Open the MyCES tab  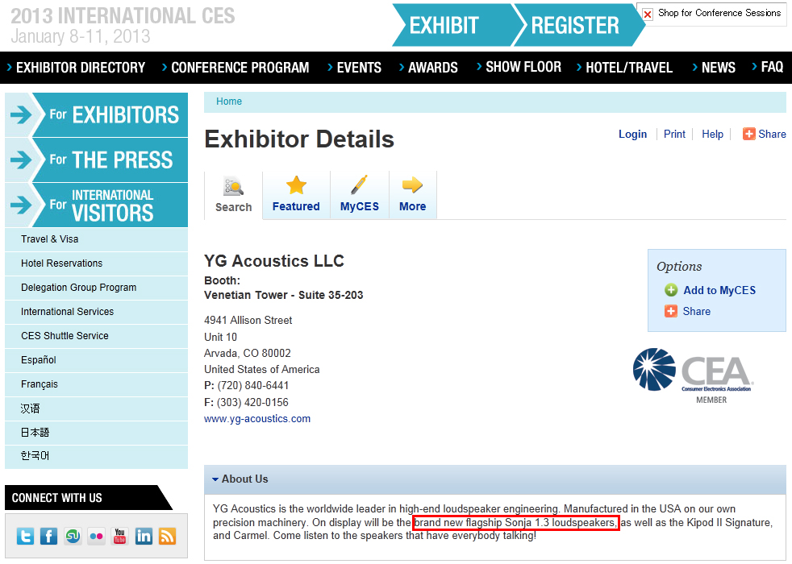[x=359, y=195]
